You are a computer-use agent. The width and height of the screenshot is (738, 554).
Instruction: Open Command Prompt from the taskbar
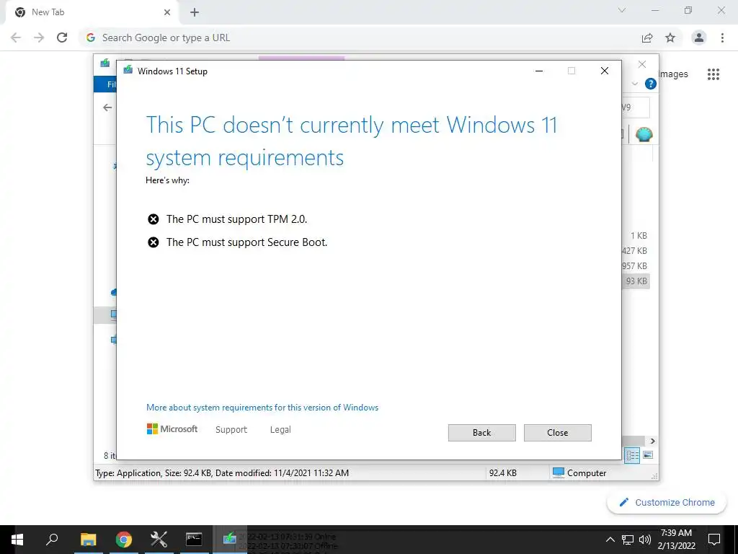194,540
